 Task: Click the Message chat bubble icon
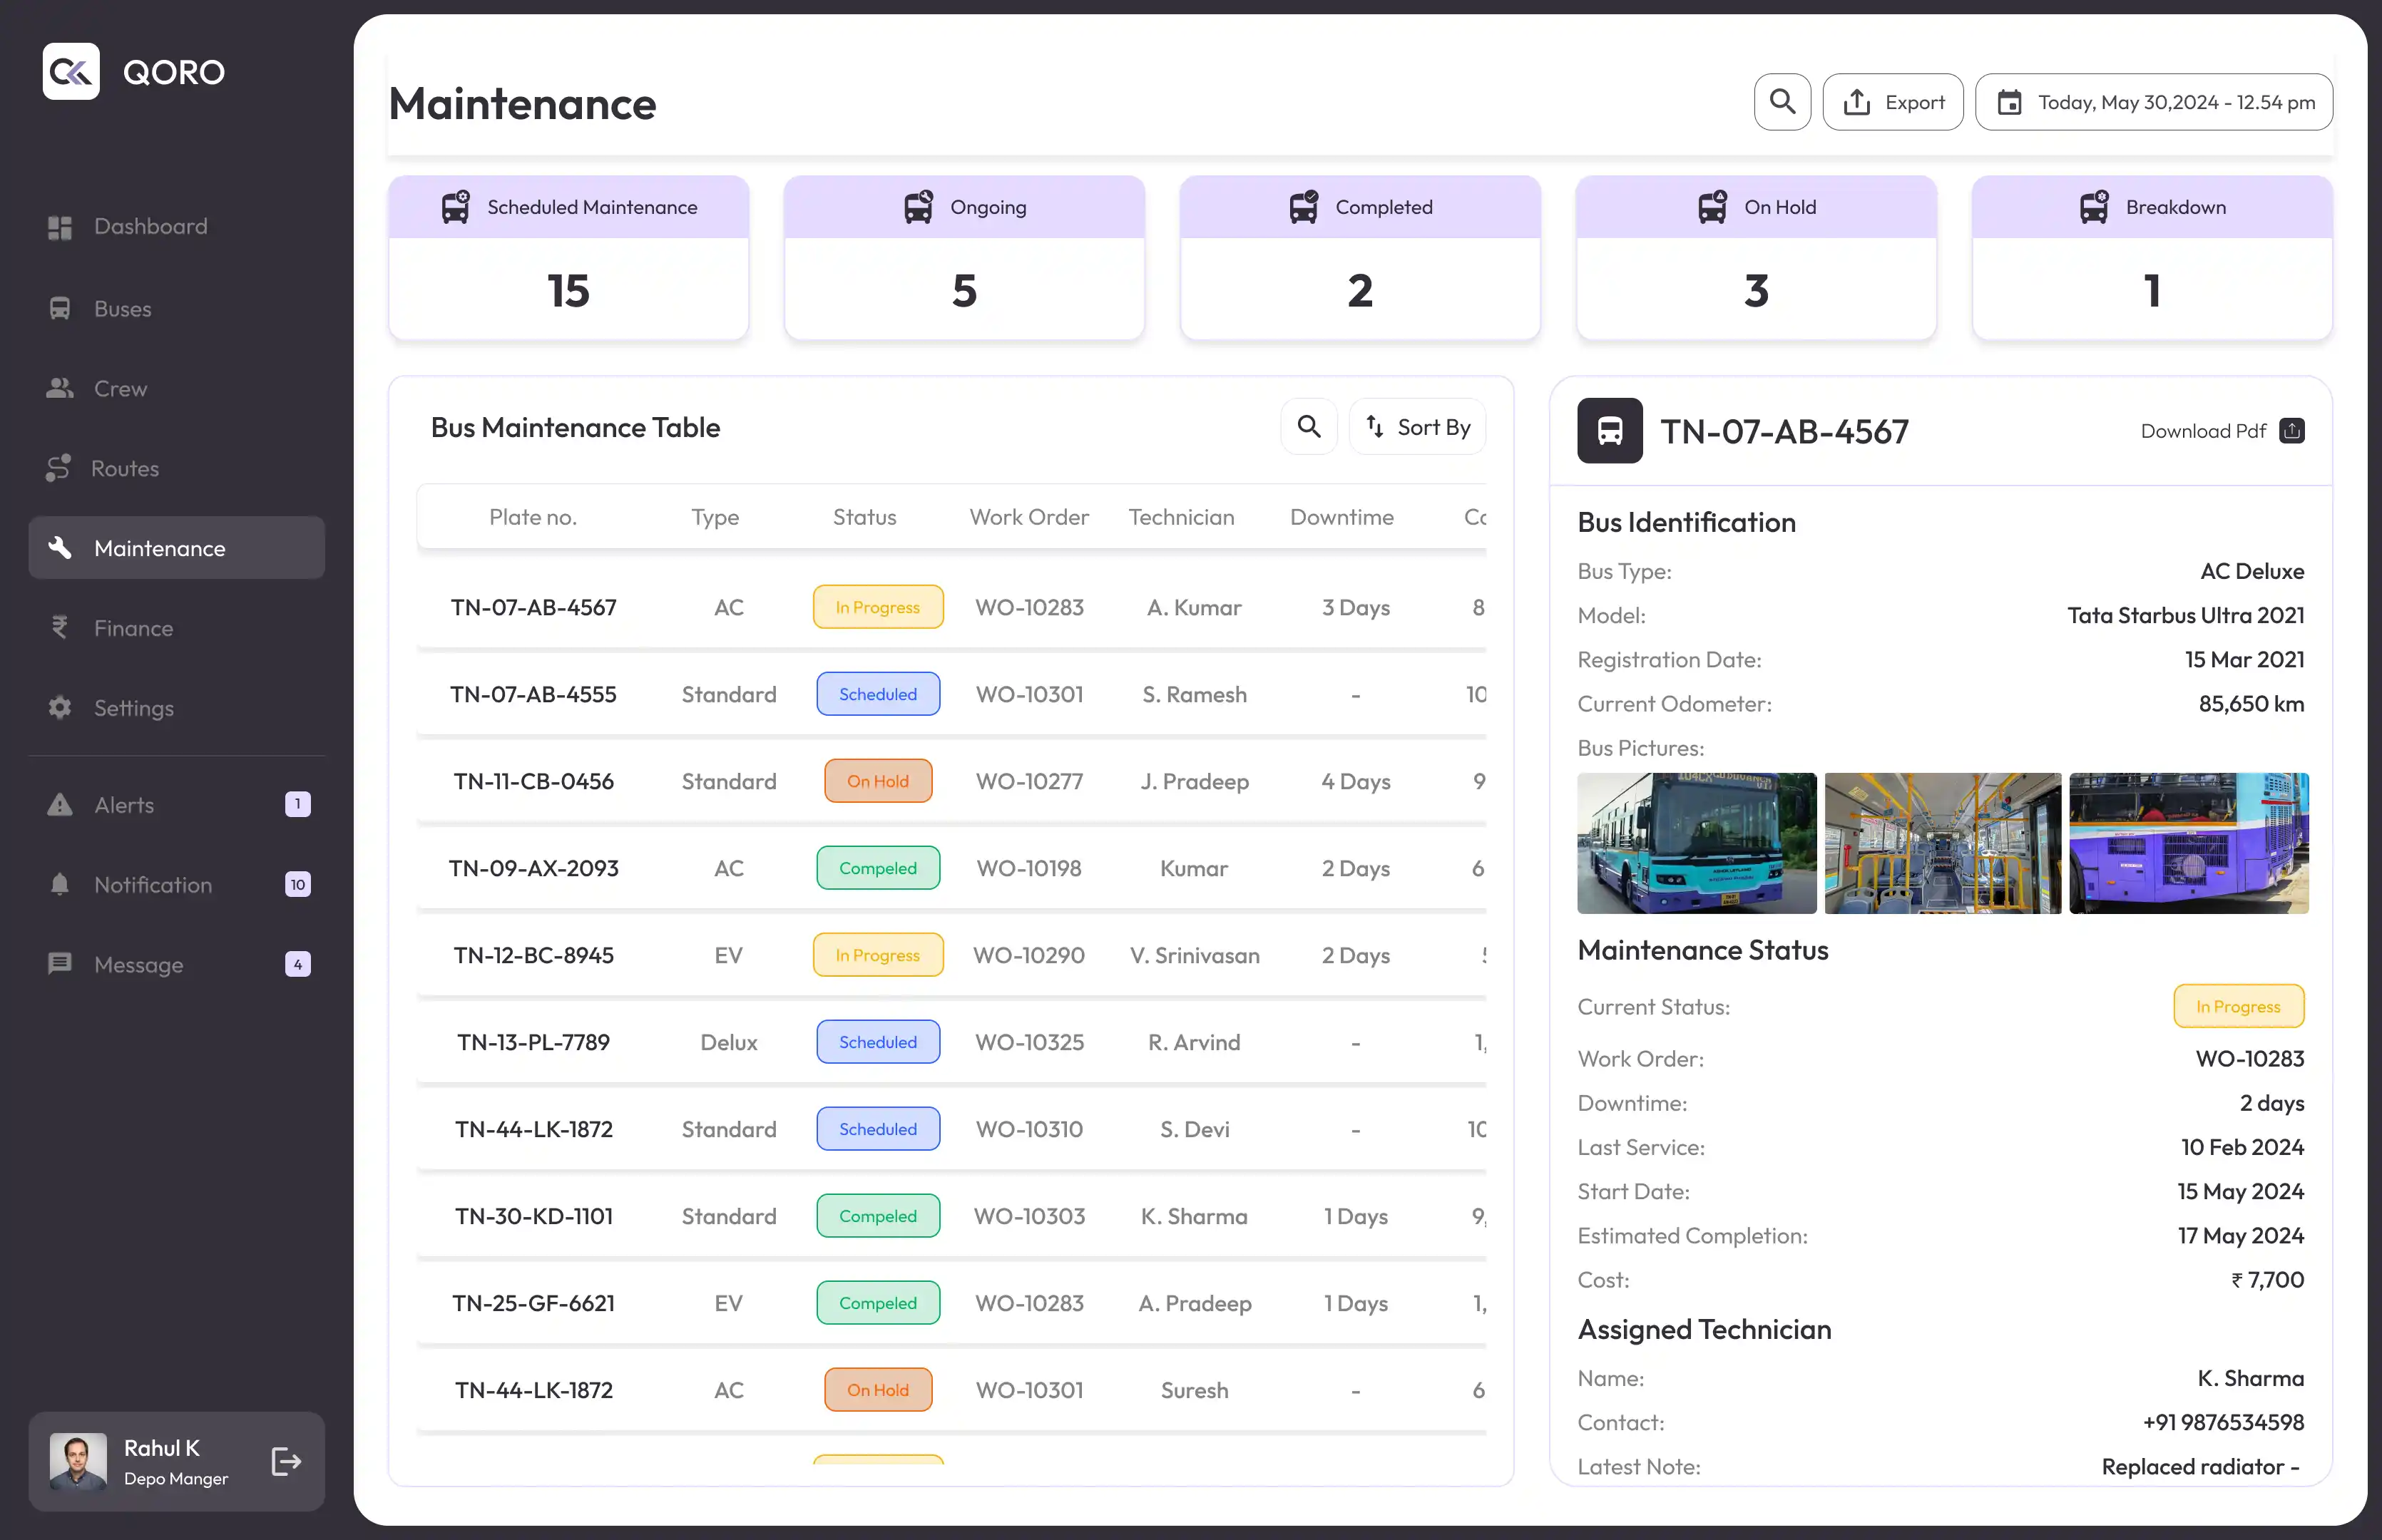tap(60, 964)
